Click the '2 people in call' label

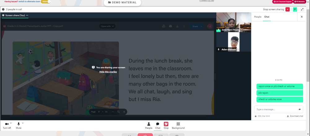14,9
